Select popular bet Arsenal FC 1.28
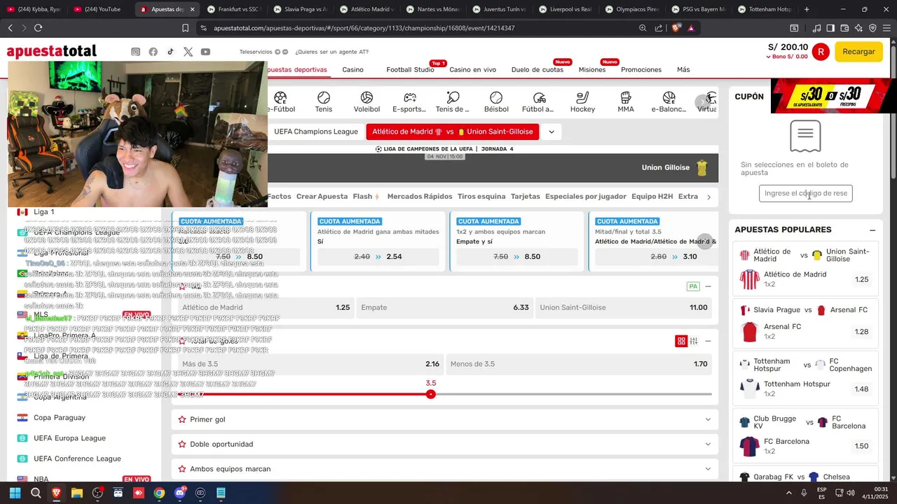 861,332
